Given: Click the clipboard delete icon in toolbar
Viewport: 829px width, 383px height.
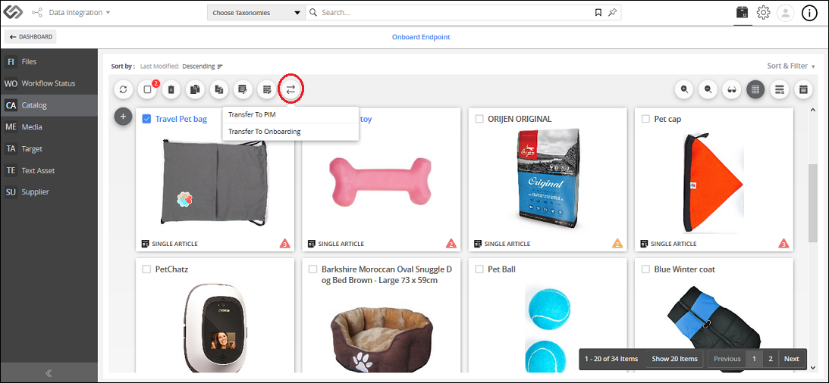Looking at the screenshot, I should point(171,89).
